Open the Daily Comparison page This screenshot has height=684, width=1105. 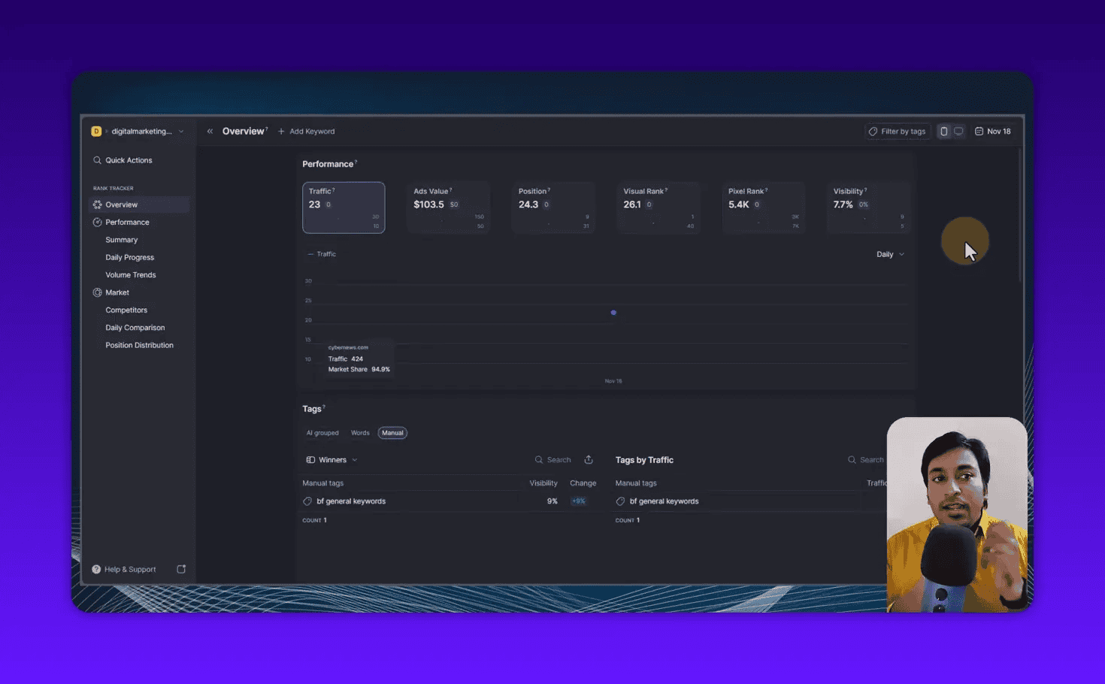pyautogui.click(x=135, y=327)
